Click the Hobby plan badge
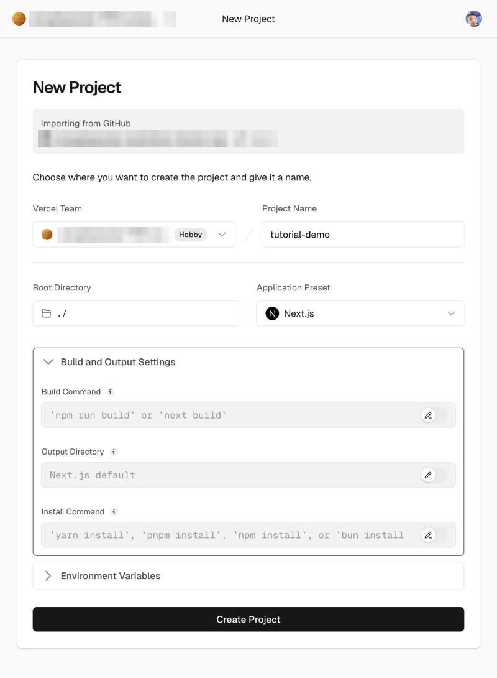Screen dimensions: 497x678 (x=191, y=235)
